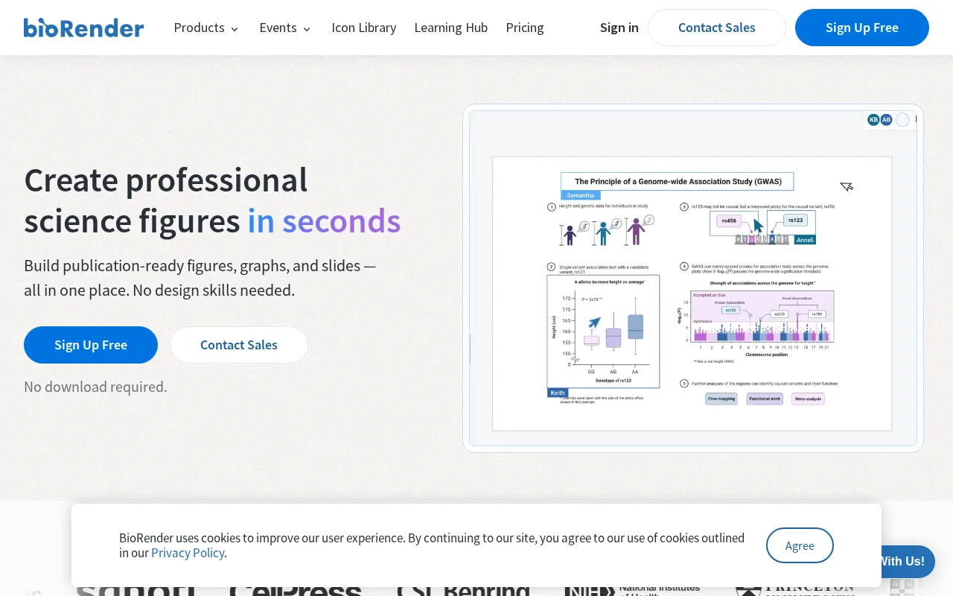Click the Fine-mapping box in figure
The width and height of the screenshot is (953, 596).
coord(721,399)
